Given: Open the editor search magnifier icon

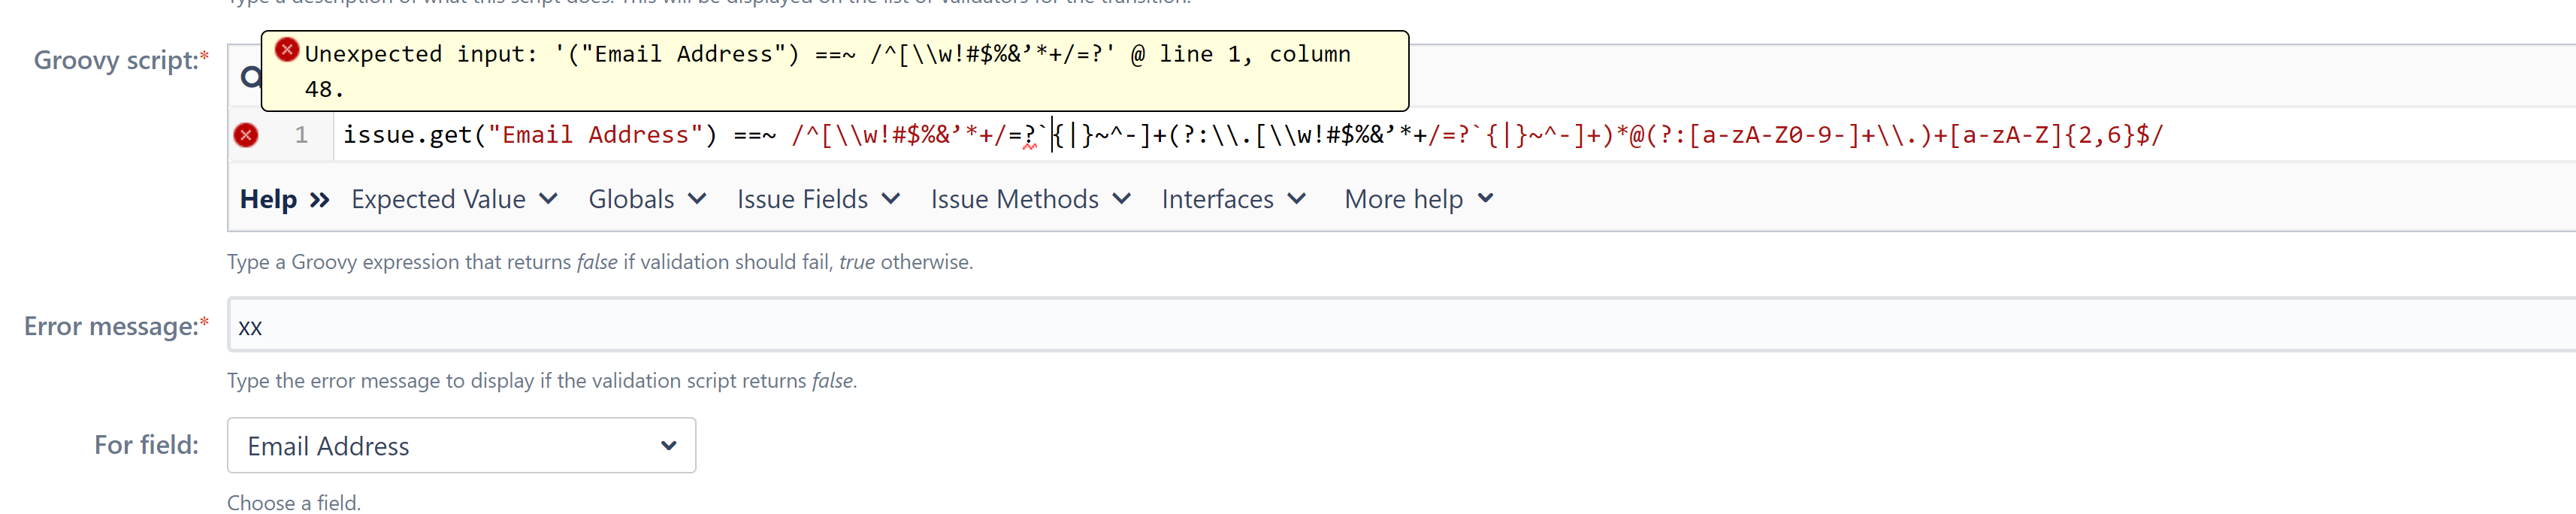Looking at the screenshot, I should 250,75.
